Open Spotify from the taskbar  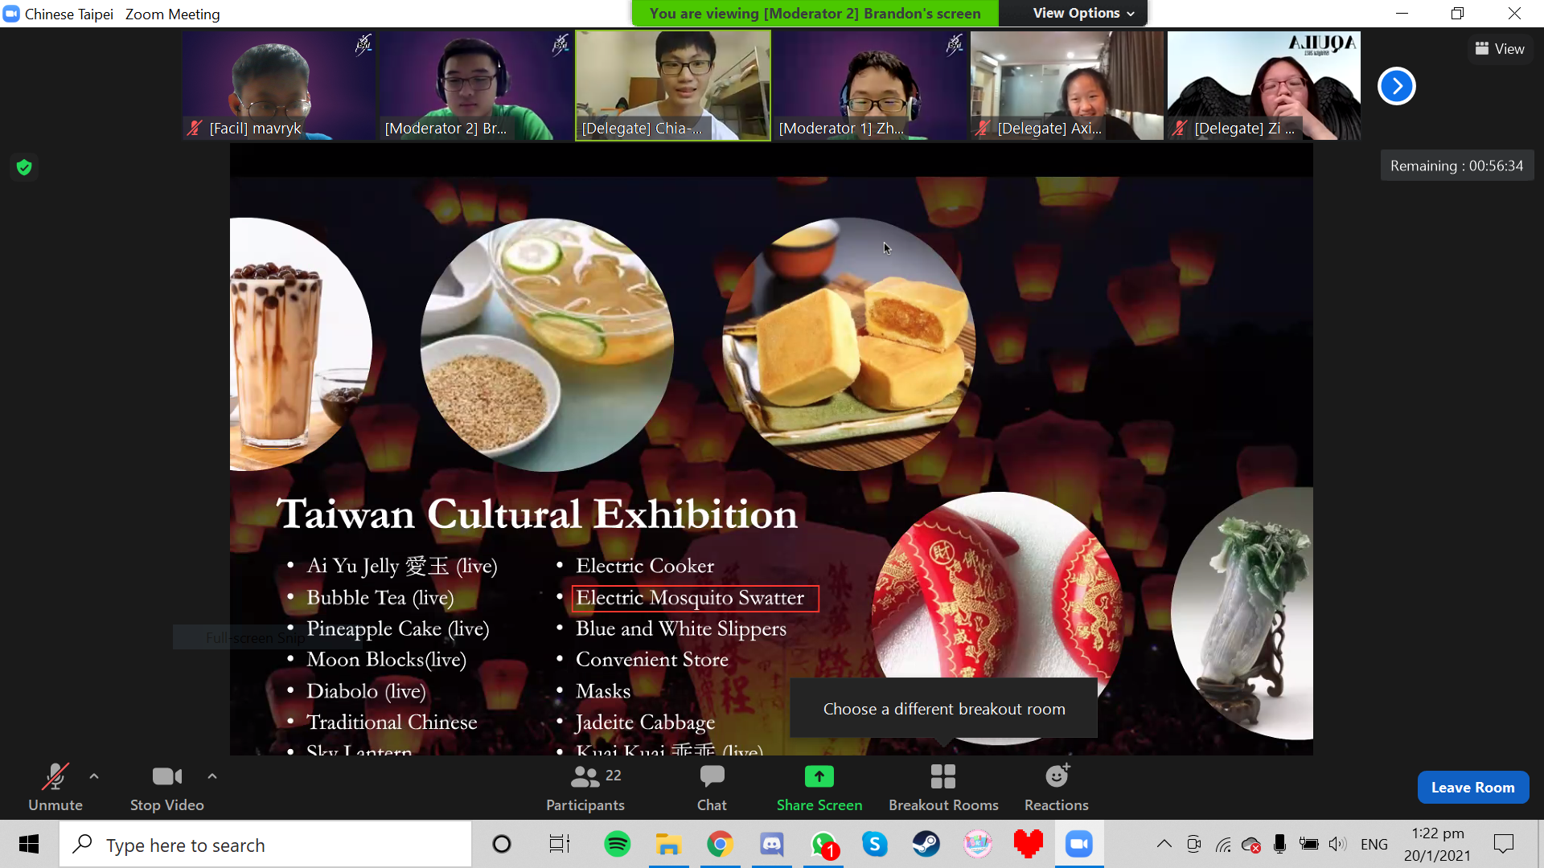point(617,845)
